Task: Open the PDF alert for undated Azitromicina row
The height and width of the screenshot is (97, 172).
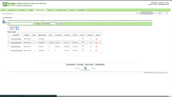Action: point(96,39)
